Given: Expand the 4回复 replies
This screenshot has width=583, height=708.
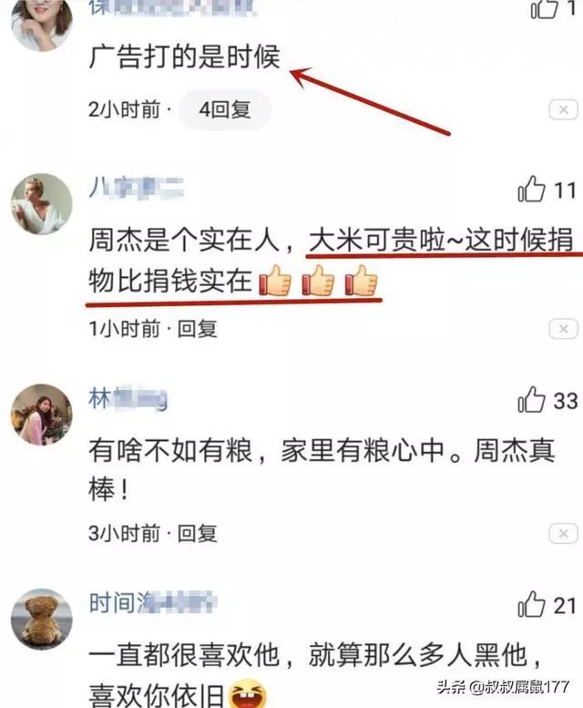Looking at the screenshot, I should coord(225,109).
